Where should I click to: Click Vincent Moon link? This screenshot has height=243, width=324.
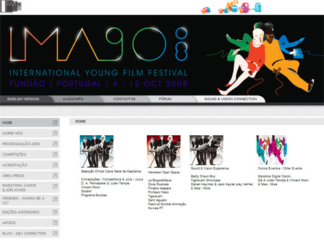point(90,187)
